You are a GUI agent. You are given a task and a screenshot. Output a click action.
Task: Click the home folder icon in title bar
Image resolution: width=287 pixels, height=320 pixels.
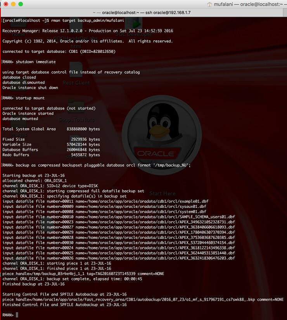(x=209, y=4)
